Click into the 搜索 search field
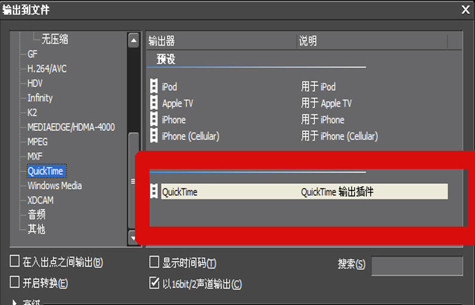The width and height of the screenshot is (475, 305). pyautogui.click(x=417, y=266)
